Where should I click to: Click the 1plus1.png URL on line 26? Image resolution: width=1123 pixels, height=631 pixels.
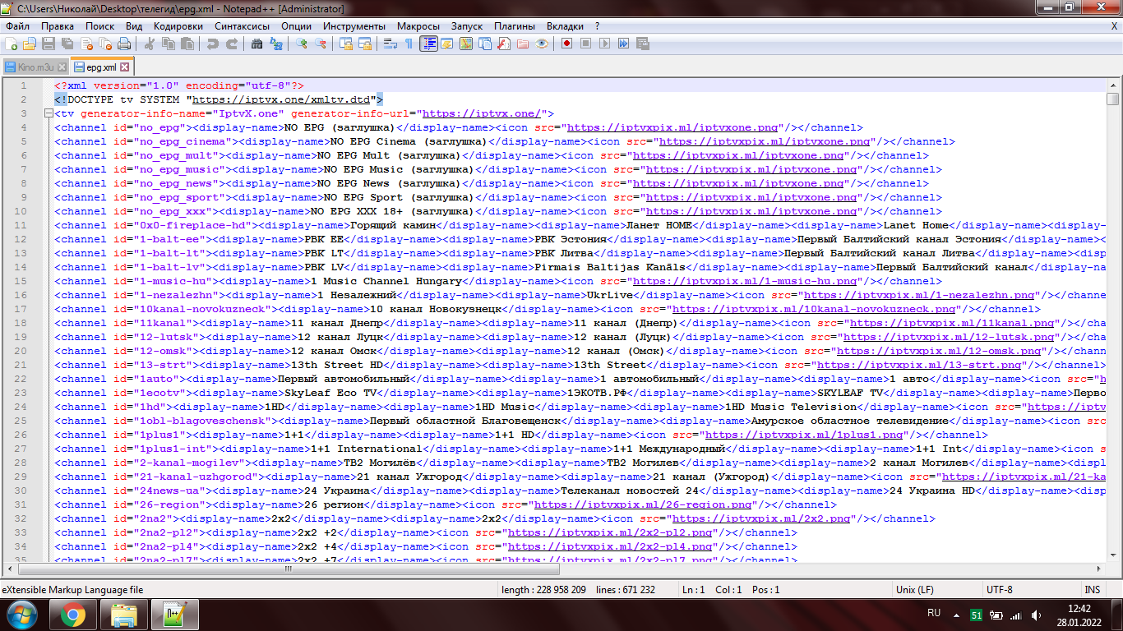[804, 435]
